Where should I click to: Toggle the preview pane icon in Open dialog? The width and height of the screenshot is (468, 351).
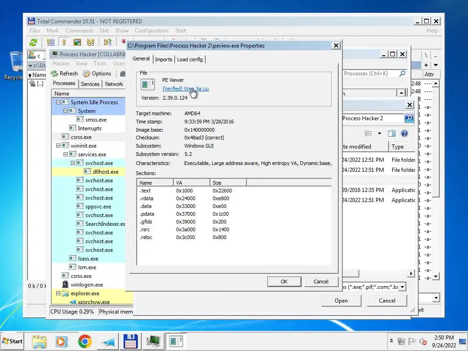point(392,133)
